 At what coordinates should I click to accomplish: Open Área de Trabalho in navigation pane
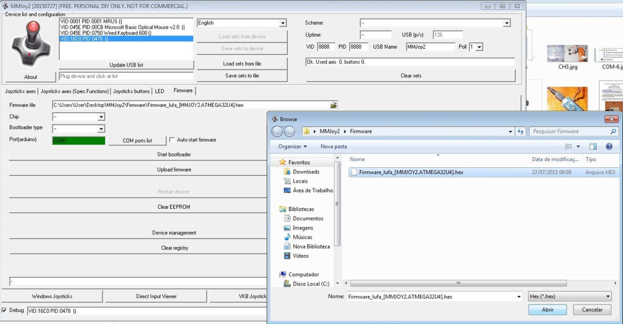312,190
